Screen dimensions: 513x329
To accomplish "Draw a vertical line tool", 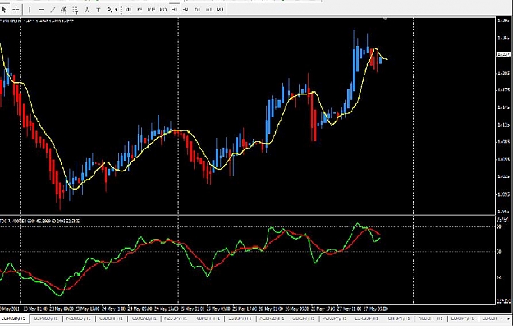I will [x=30, y=10].
